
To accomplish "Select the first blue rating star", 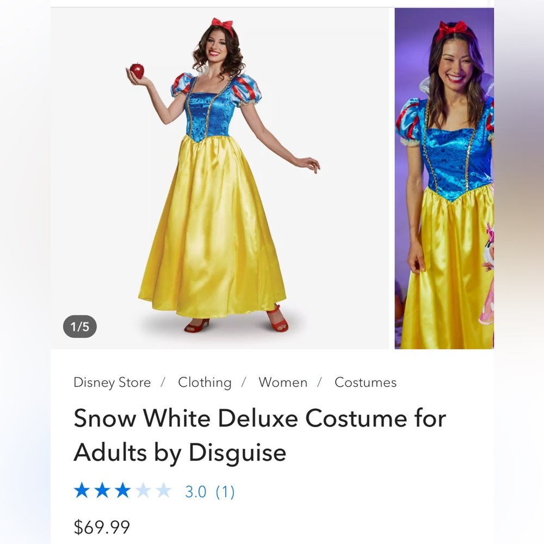I will (x=82, y=491).
